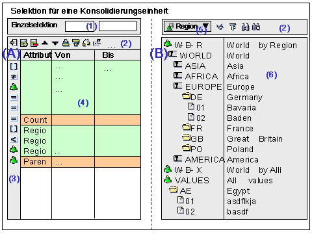Expand the AFRICA node icon

coord(177,75)
